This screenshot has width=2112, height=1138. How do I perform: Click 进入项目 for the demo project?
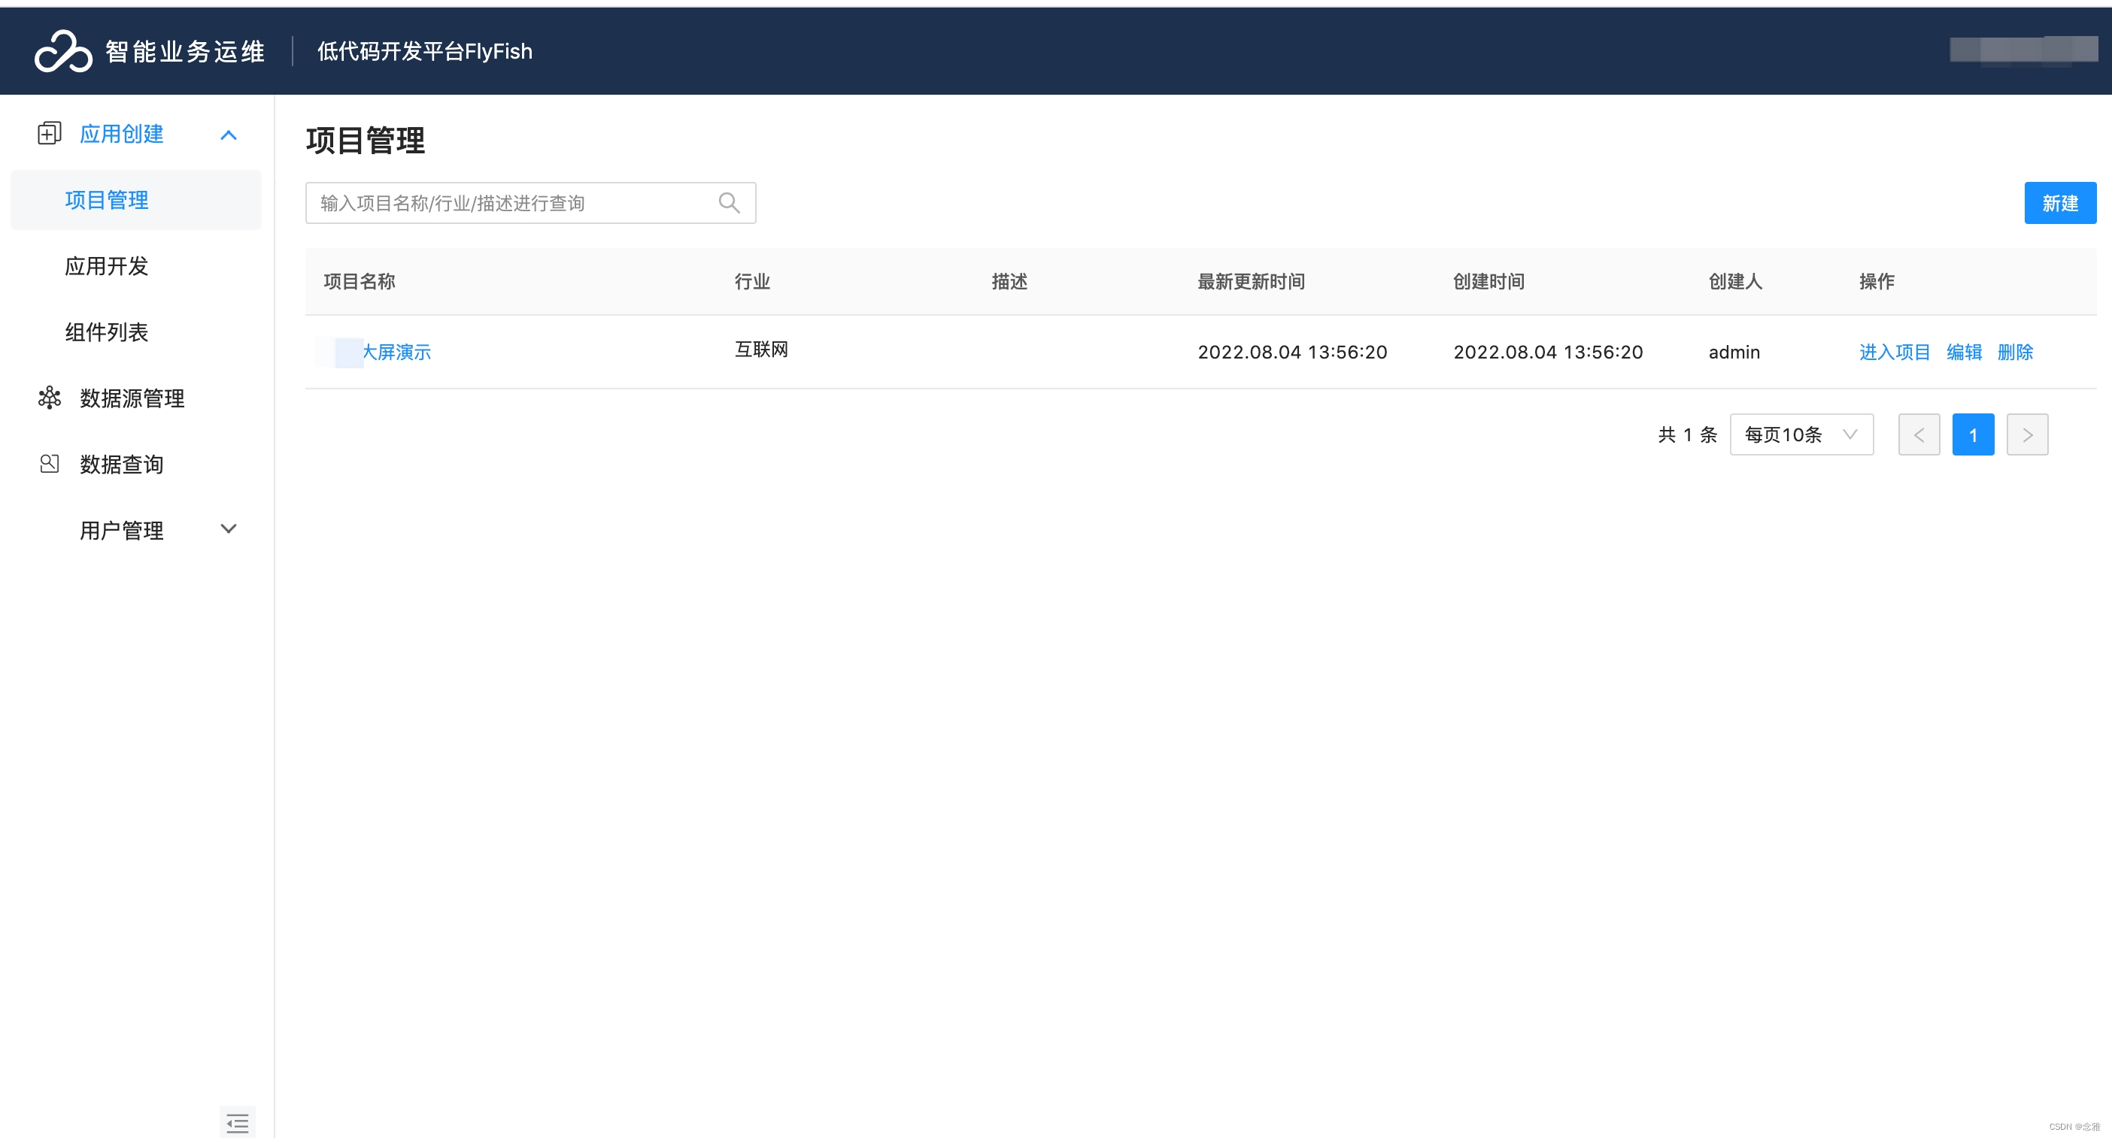(x=1894, y=352)
